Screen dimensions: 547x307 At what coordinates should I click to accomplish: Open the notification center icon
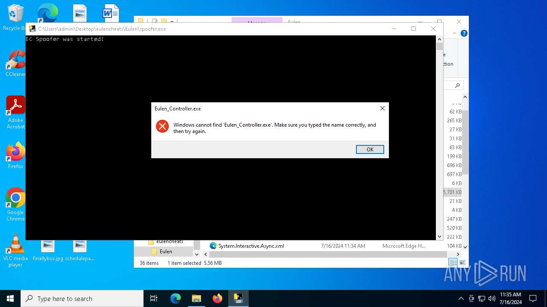[x=533, y=298]
